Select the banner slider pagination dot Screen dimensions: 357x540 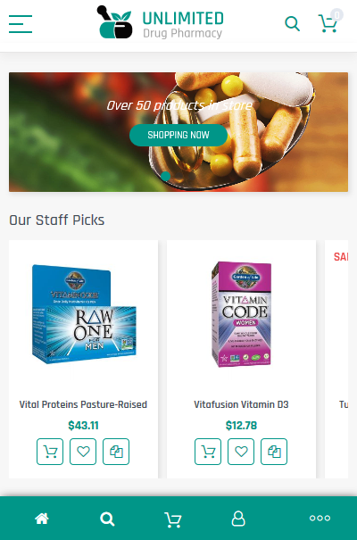click(x=166, y=176)
